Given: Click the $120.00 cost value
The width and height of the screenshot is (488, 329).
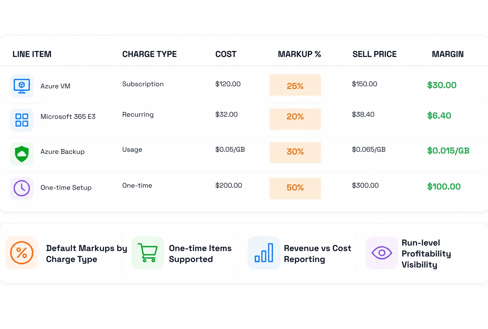Looking at the screenshot, I should [x=228, y=84].
